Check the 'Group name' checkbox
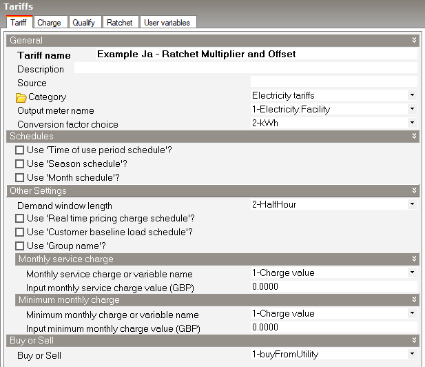 [x=20, y=246]
